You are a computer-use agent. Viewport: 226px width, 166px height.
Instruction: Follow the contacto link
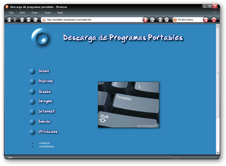(x=44, y=143)
